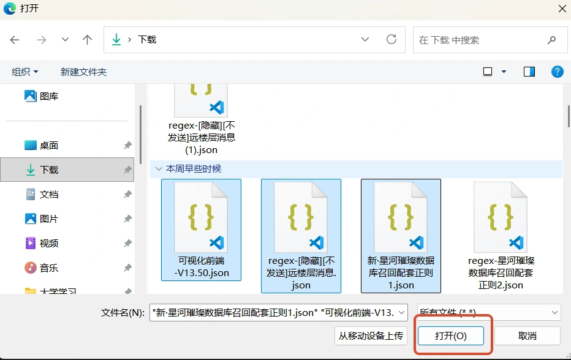Click the file list vertical scrollbar

(568, 116)
